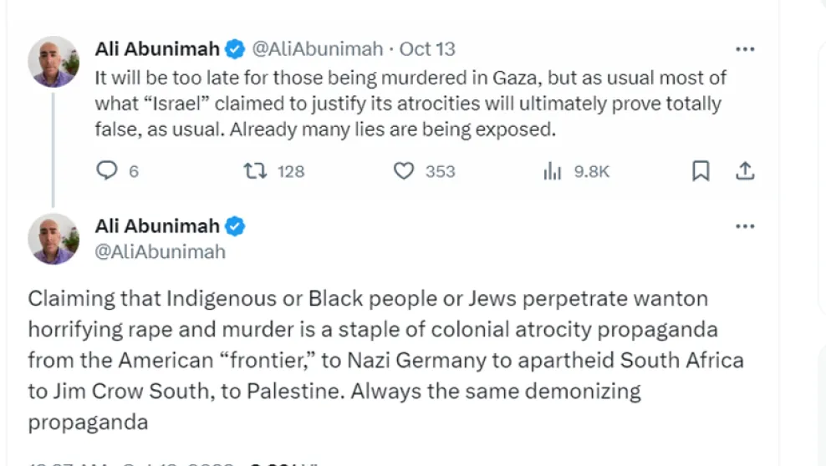Open the tweet text starting "It will be too late"
The image size is (826, 466).
[410, 104]
